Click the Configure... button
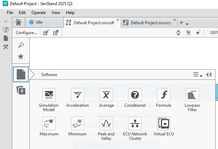Image resolution: width=218 pixels, height=149 pixels. click(x=26, y=33)
